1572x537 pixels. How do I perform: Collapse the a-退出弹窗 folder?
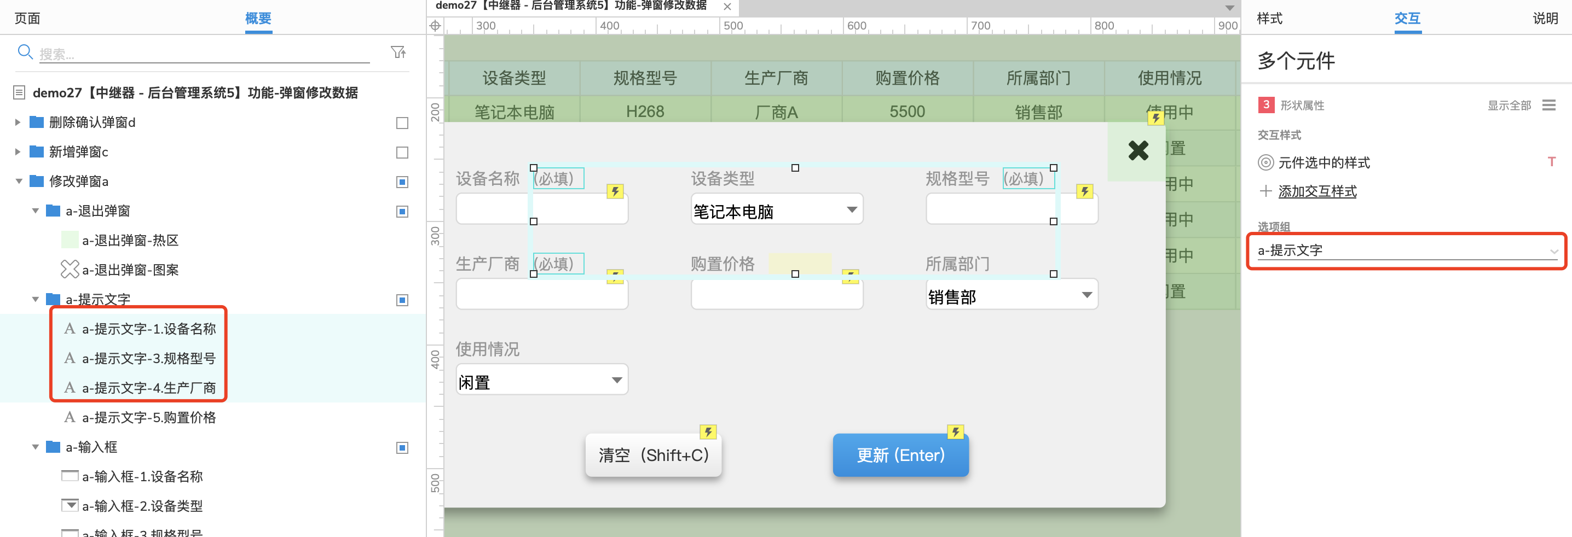tap(36, 211)
